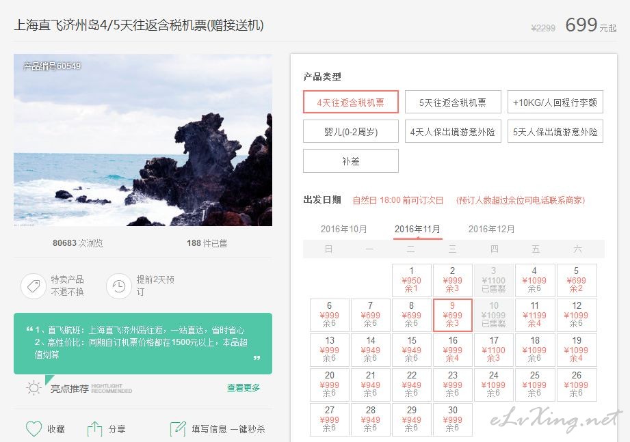The image size is (630, 442).
Task: Open 查看更多 link
Action: pyautogui.click(x=244, y=388)
